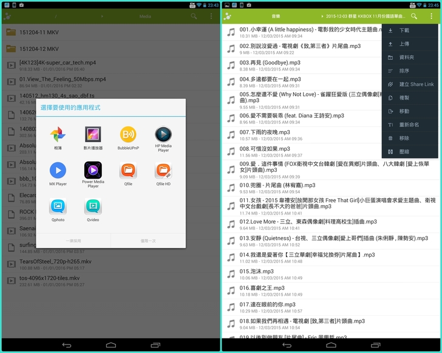
Task: Music note icon beside 002.別說沒愛過
Action: [231, 49]
